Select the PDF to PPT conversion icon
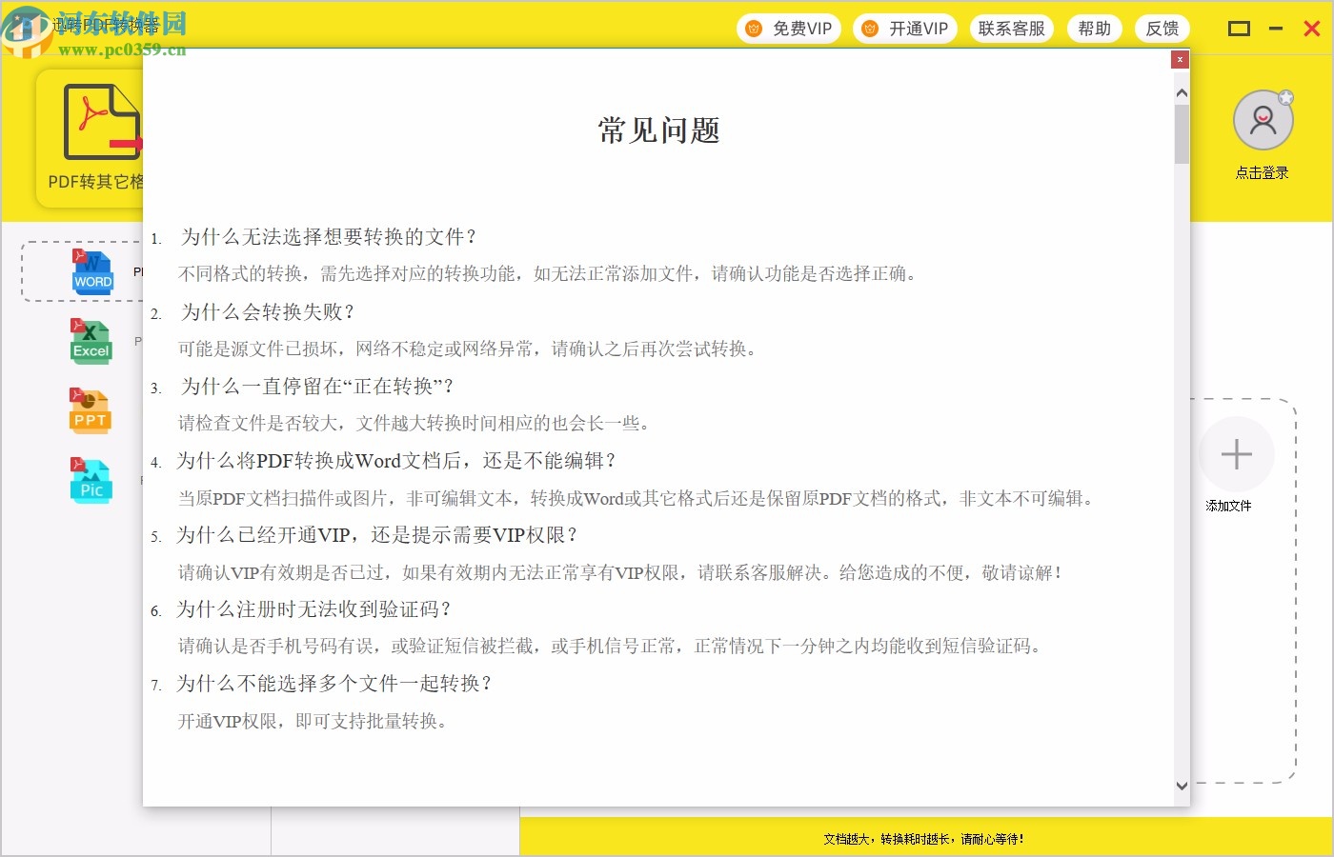This screenshot has height=857, width=1334. pyautogui.click(x=91, y=409)
